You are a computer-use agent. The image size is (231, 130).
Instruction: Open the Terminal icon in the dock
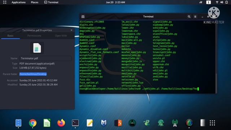75,123
